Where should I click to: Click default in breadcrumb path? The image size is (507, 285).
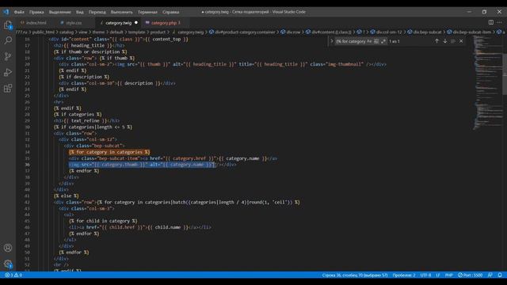tap(116, 32)
